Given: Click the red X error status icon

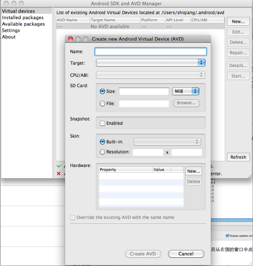Looking at the screenshot, I should [x=59, y=174].
